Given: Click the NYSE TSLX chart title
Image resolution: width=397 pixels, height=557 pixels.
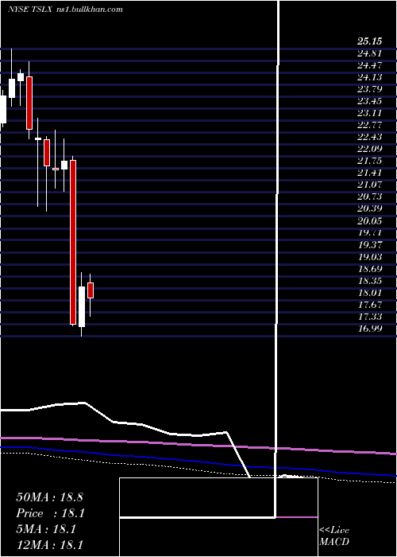Looking at the screenshot, I should click(30, 10).
